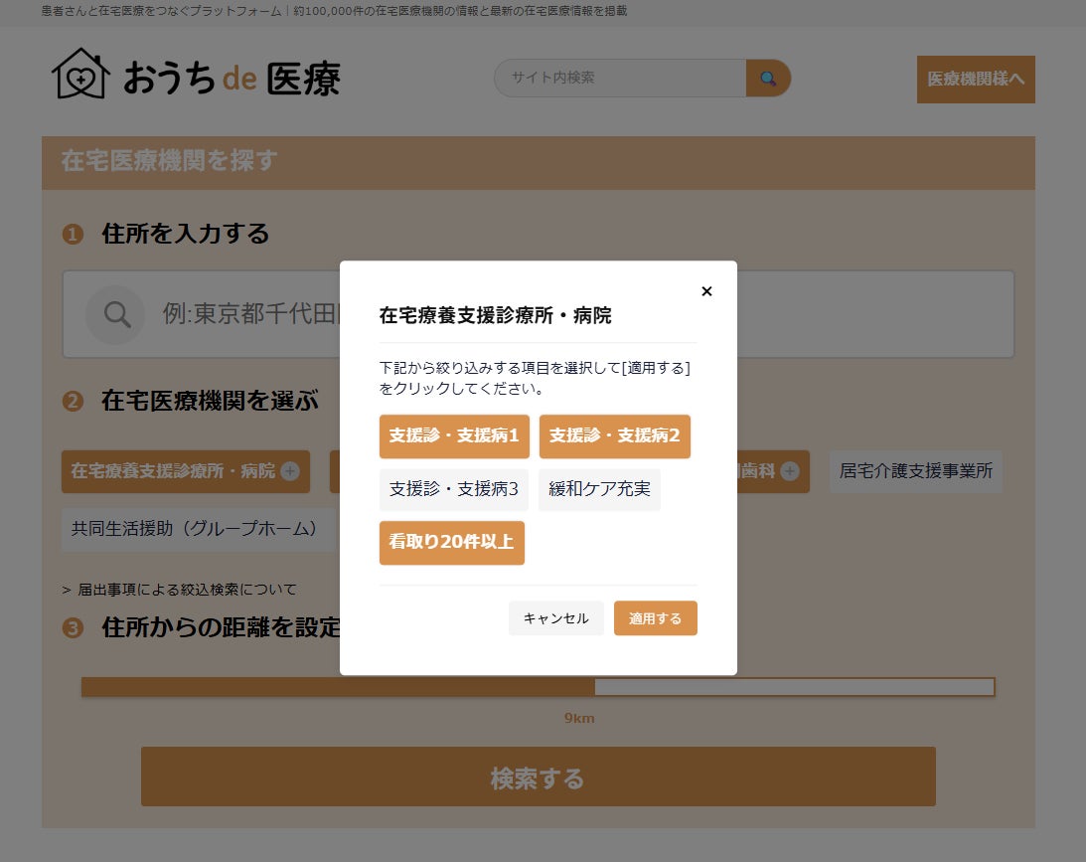Select 共同生活援助（グループホーム） category

199,529
